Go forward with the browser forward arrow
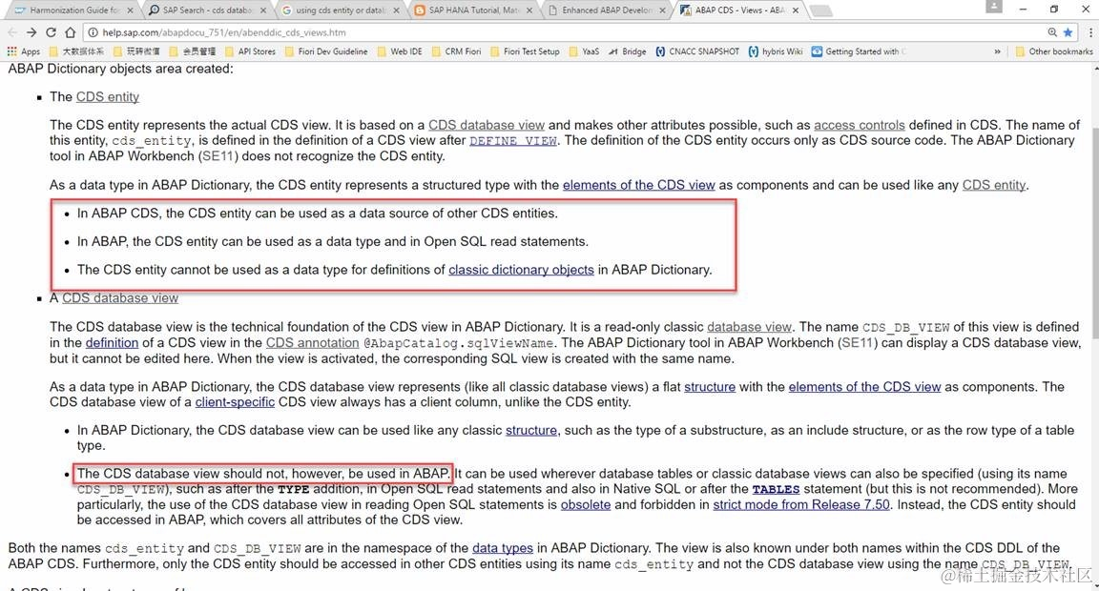 (x=31, y=32)
